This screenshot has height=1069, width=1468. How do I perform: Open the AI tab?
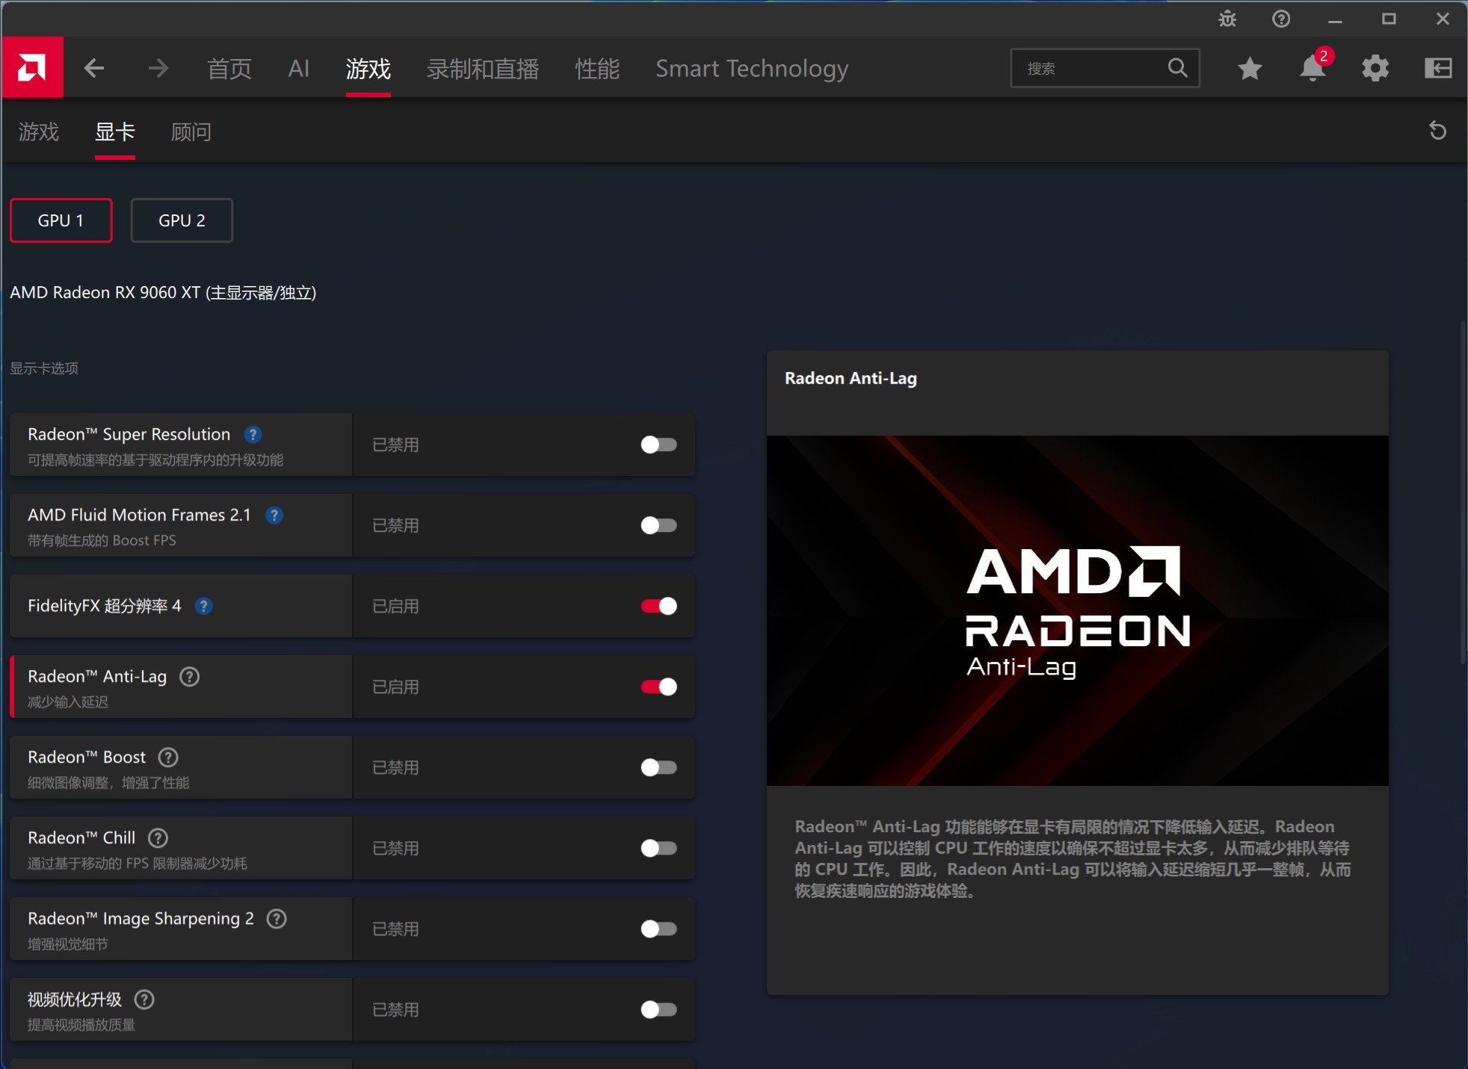pos(298,69)
